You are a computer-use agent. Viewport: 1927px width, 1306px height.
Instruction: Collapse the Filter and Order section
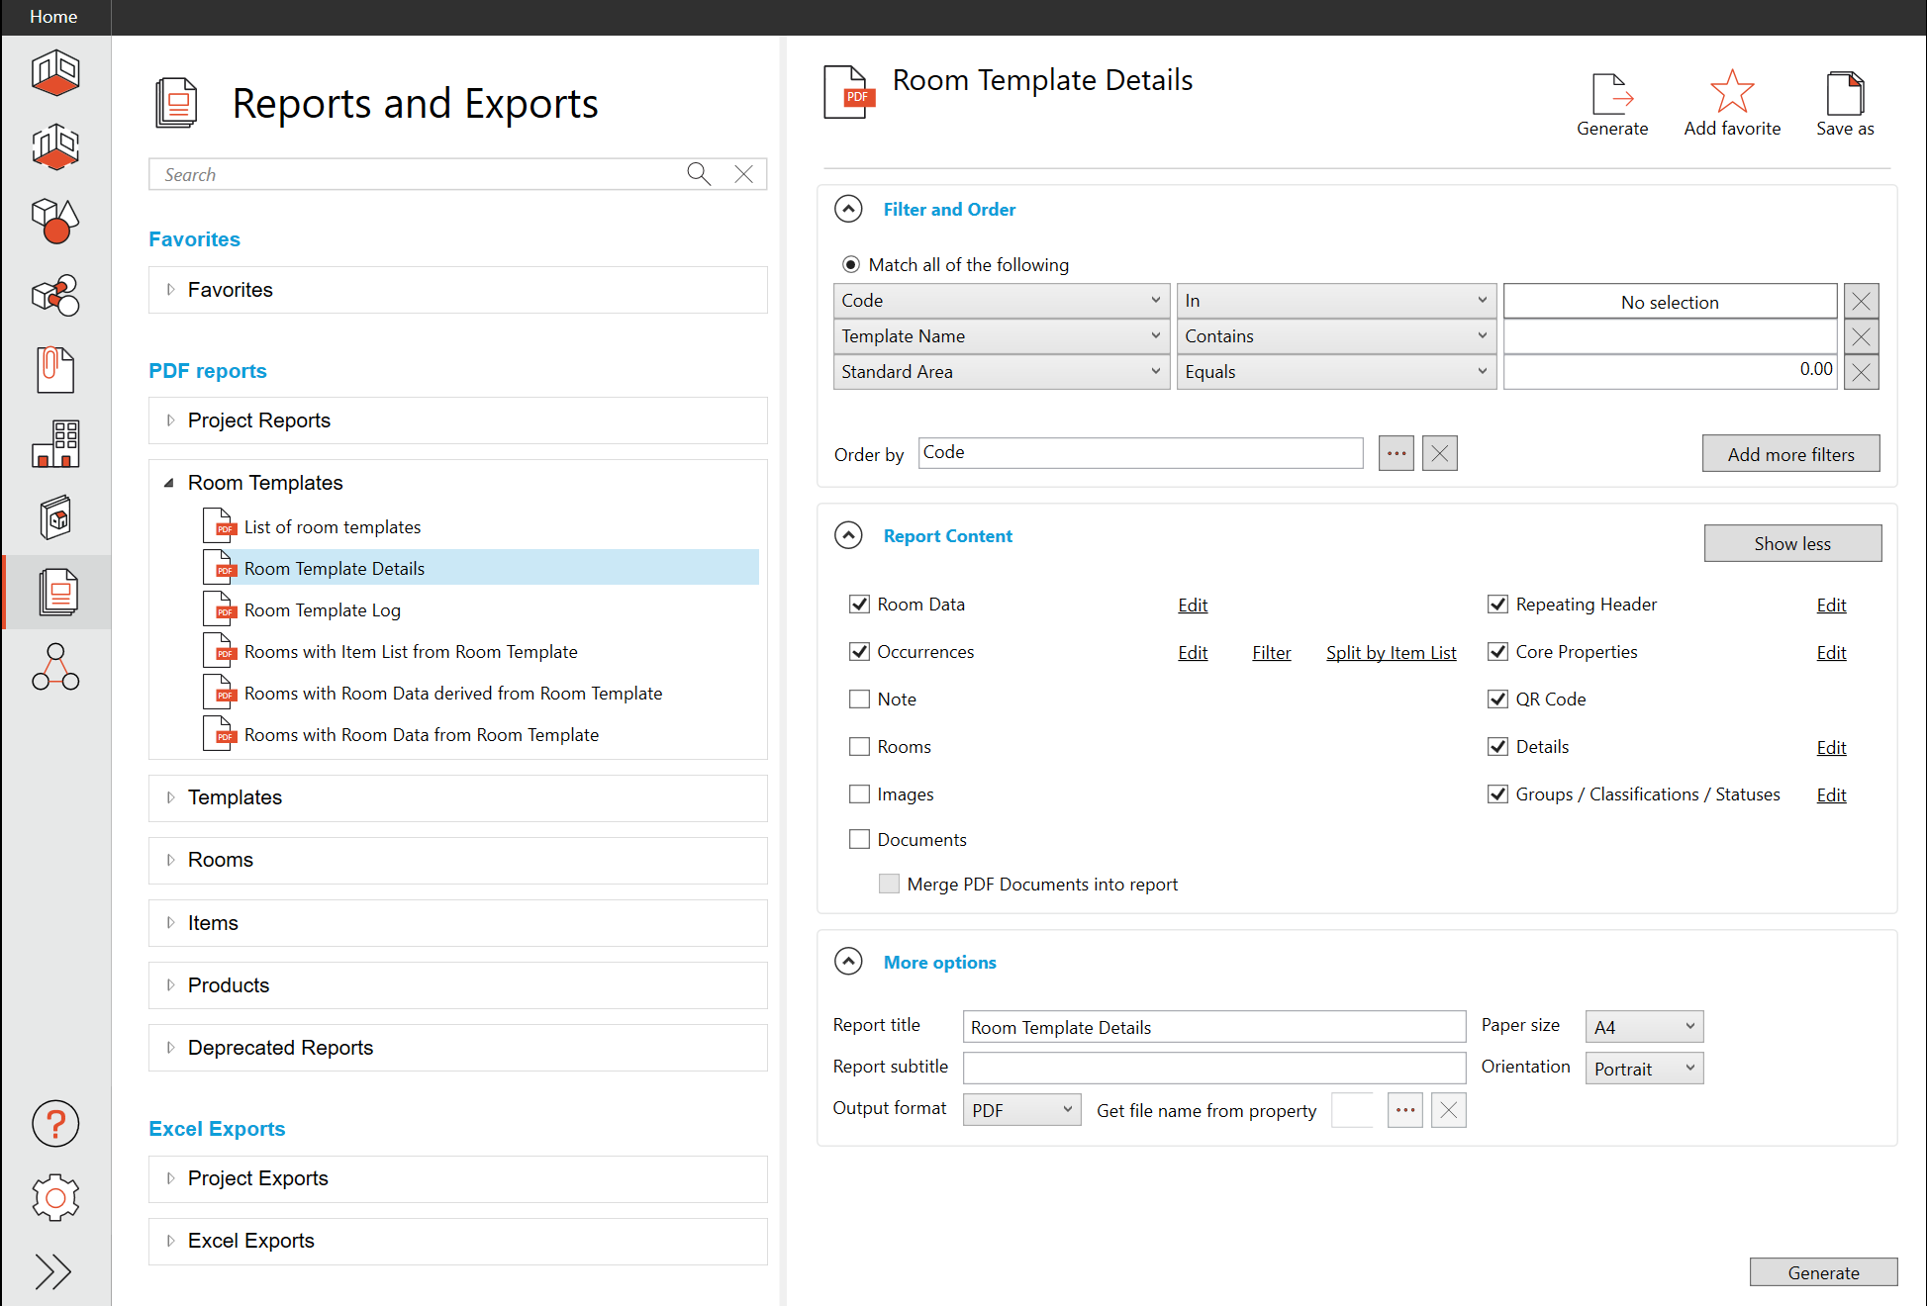[x=848, y=210]
